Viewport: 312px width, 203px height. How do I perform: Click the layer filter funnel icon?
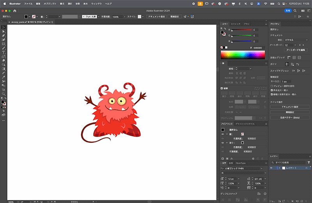pyautogui.click(x=309, y=162)
